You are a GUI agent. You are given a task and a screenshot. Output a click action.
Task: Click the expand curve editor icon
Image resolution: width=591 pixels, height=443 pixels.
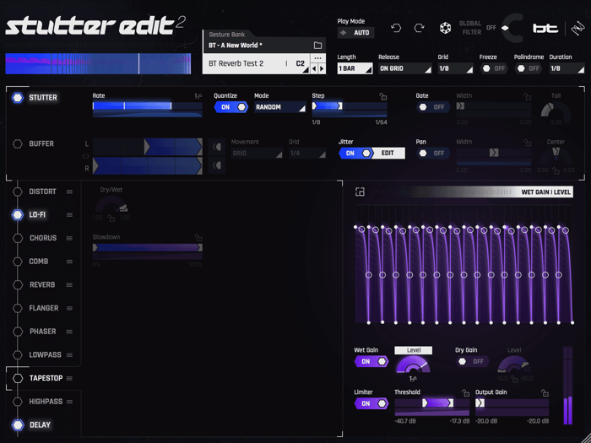click(360, 192)
